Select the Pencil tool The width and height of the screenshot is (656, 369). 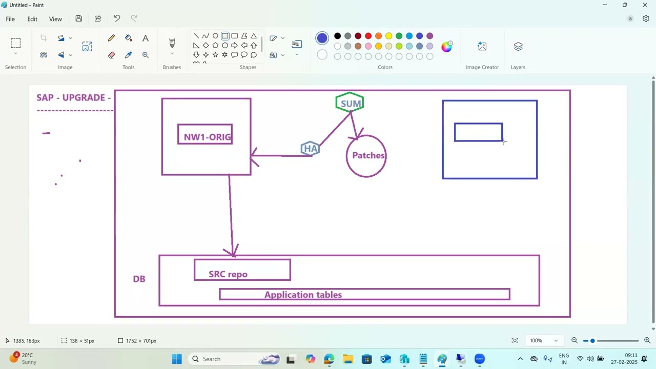111,38
